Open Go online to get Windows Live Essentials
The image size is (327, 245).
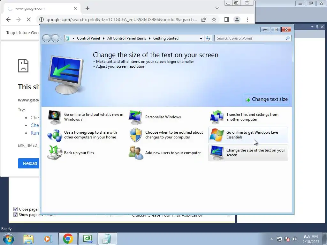(x=248, y=135)
